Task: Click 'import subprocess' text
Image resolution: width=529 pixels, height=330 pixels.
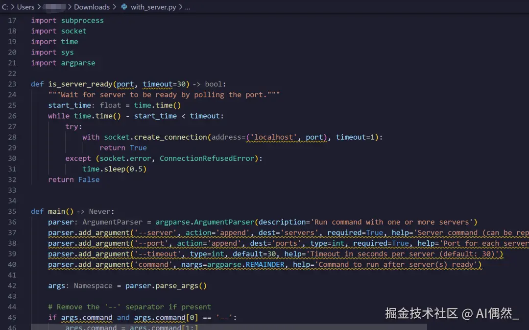Action: [x=68, y=21]
